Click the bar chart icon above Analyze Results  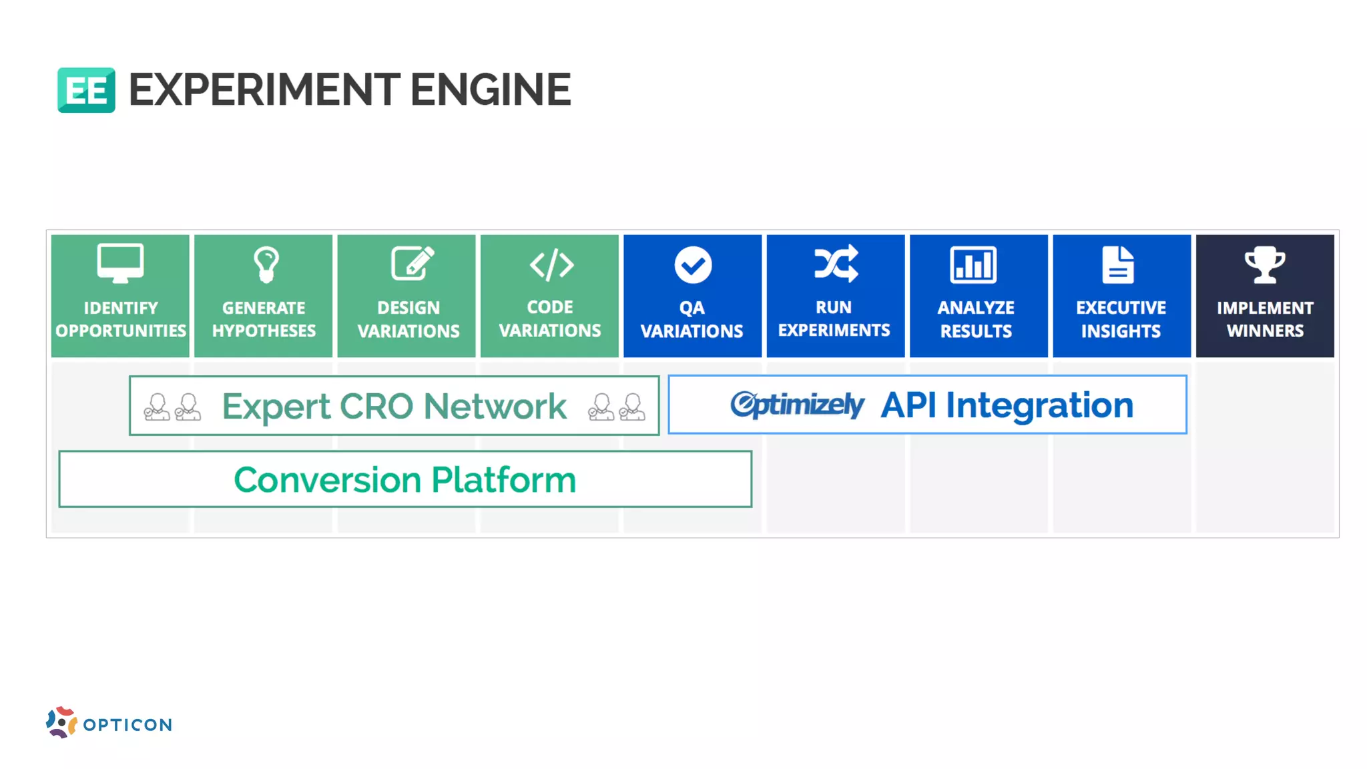(x=973, y=264)
